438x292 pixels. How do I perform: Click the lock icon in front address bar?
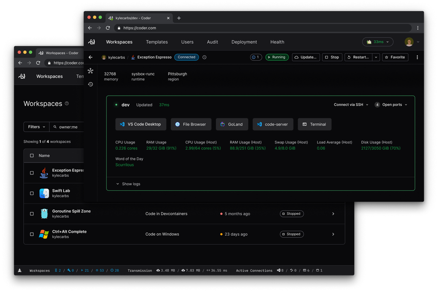coord(119,28)
